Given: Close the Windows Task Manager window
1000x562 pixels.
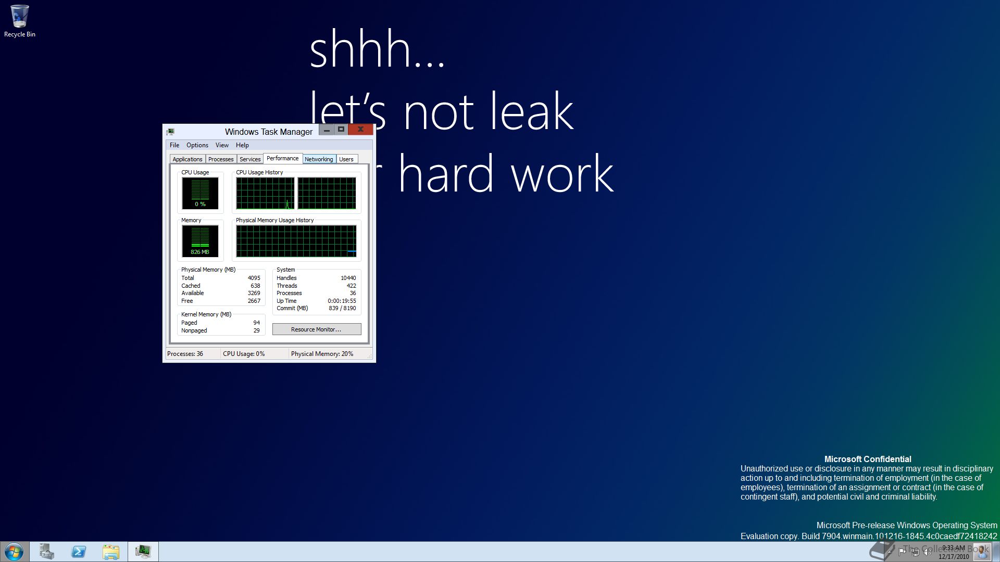Looking at the screenshot, I should click(360, 130).
